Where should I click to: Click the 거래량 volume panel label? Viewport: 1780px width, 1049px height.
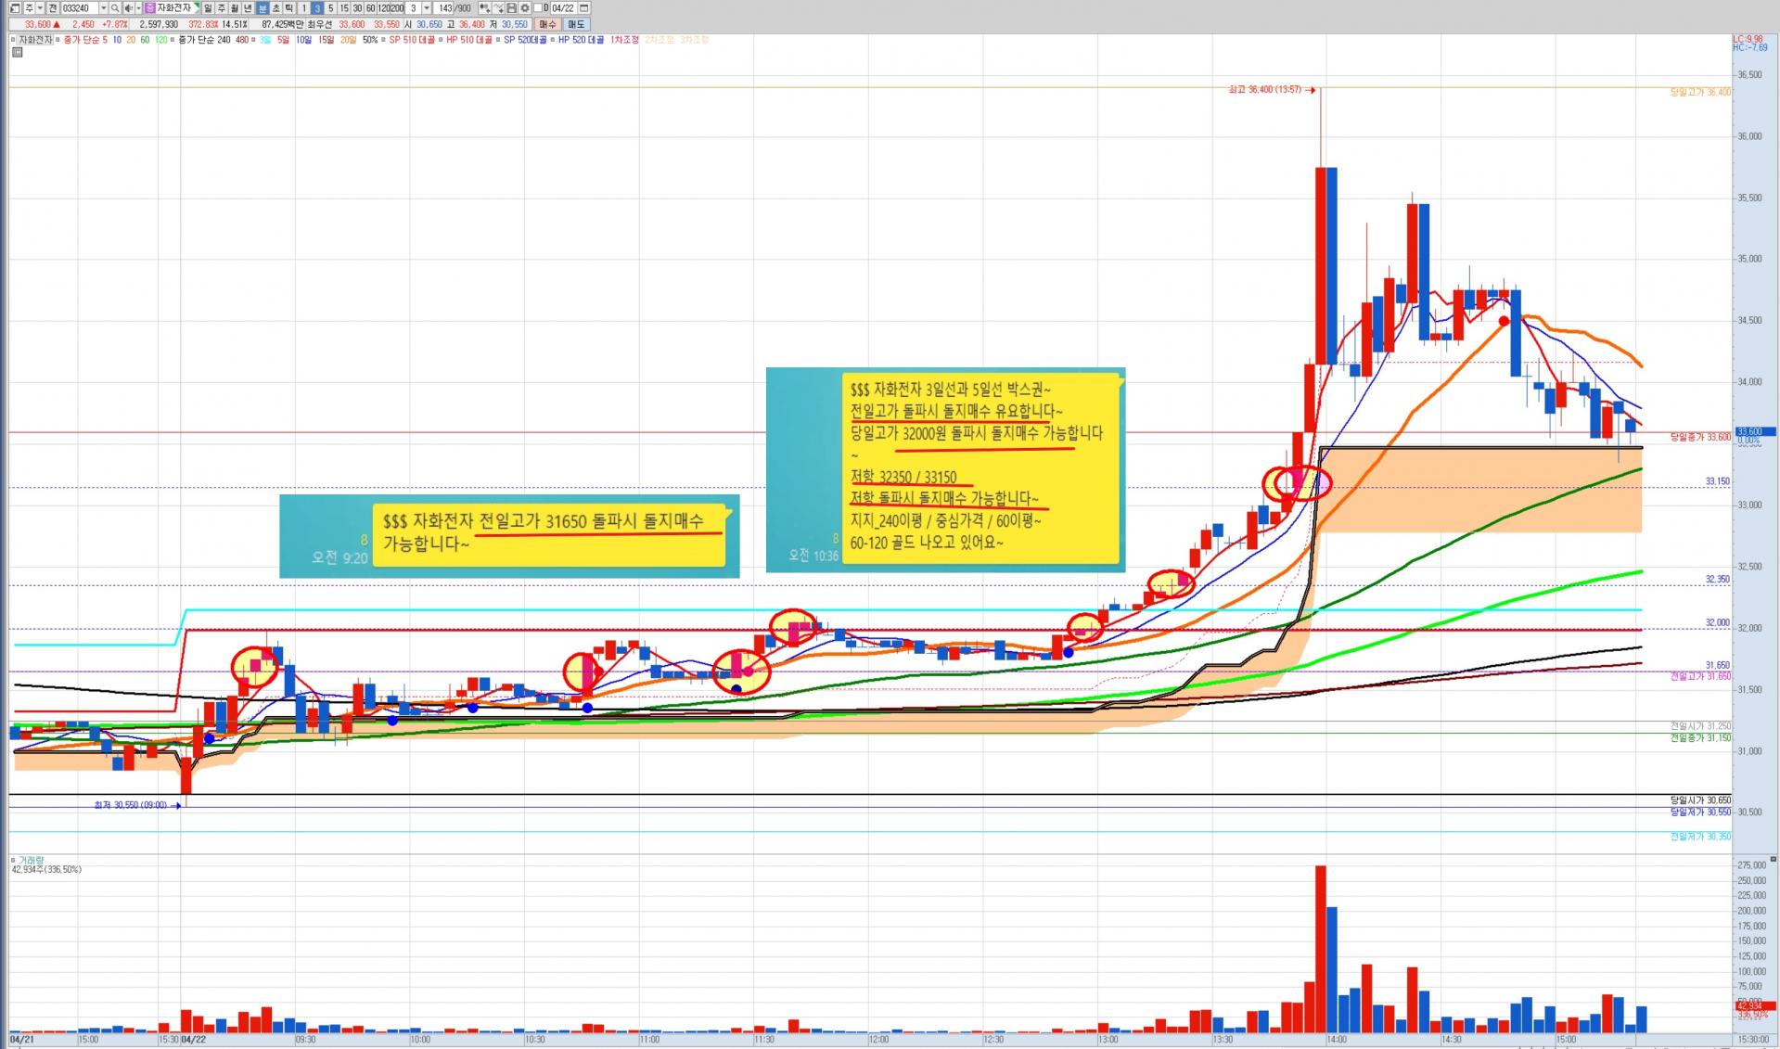click(x=31, y=861)
